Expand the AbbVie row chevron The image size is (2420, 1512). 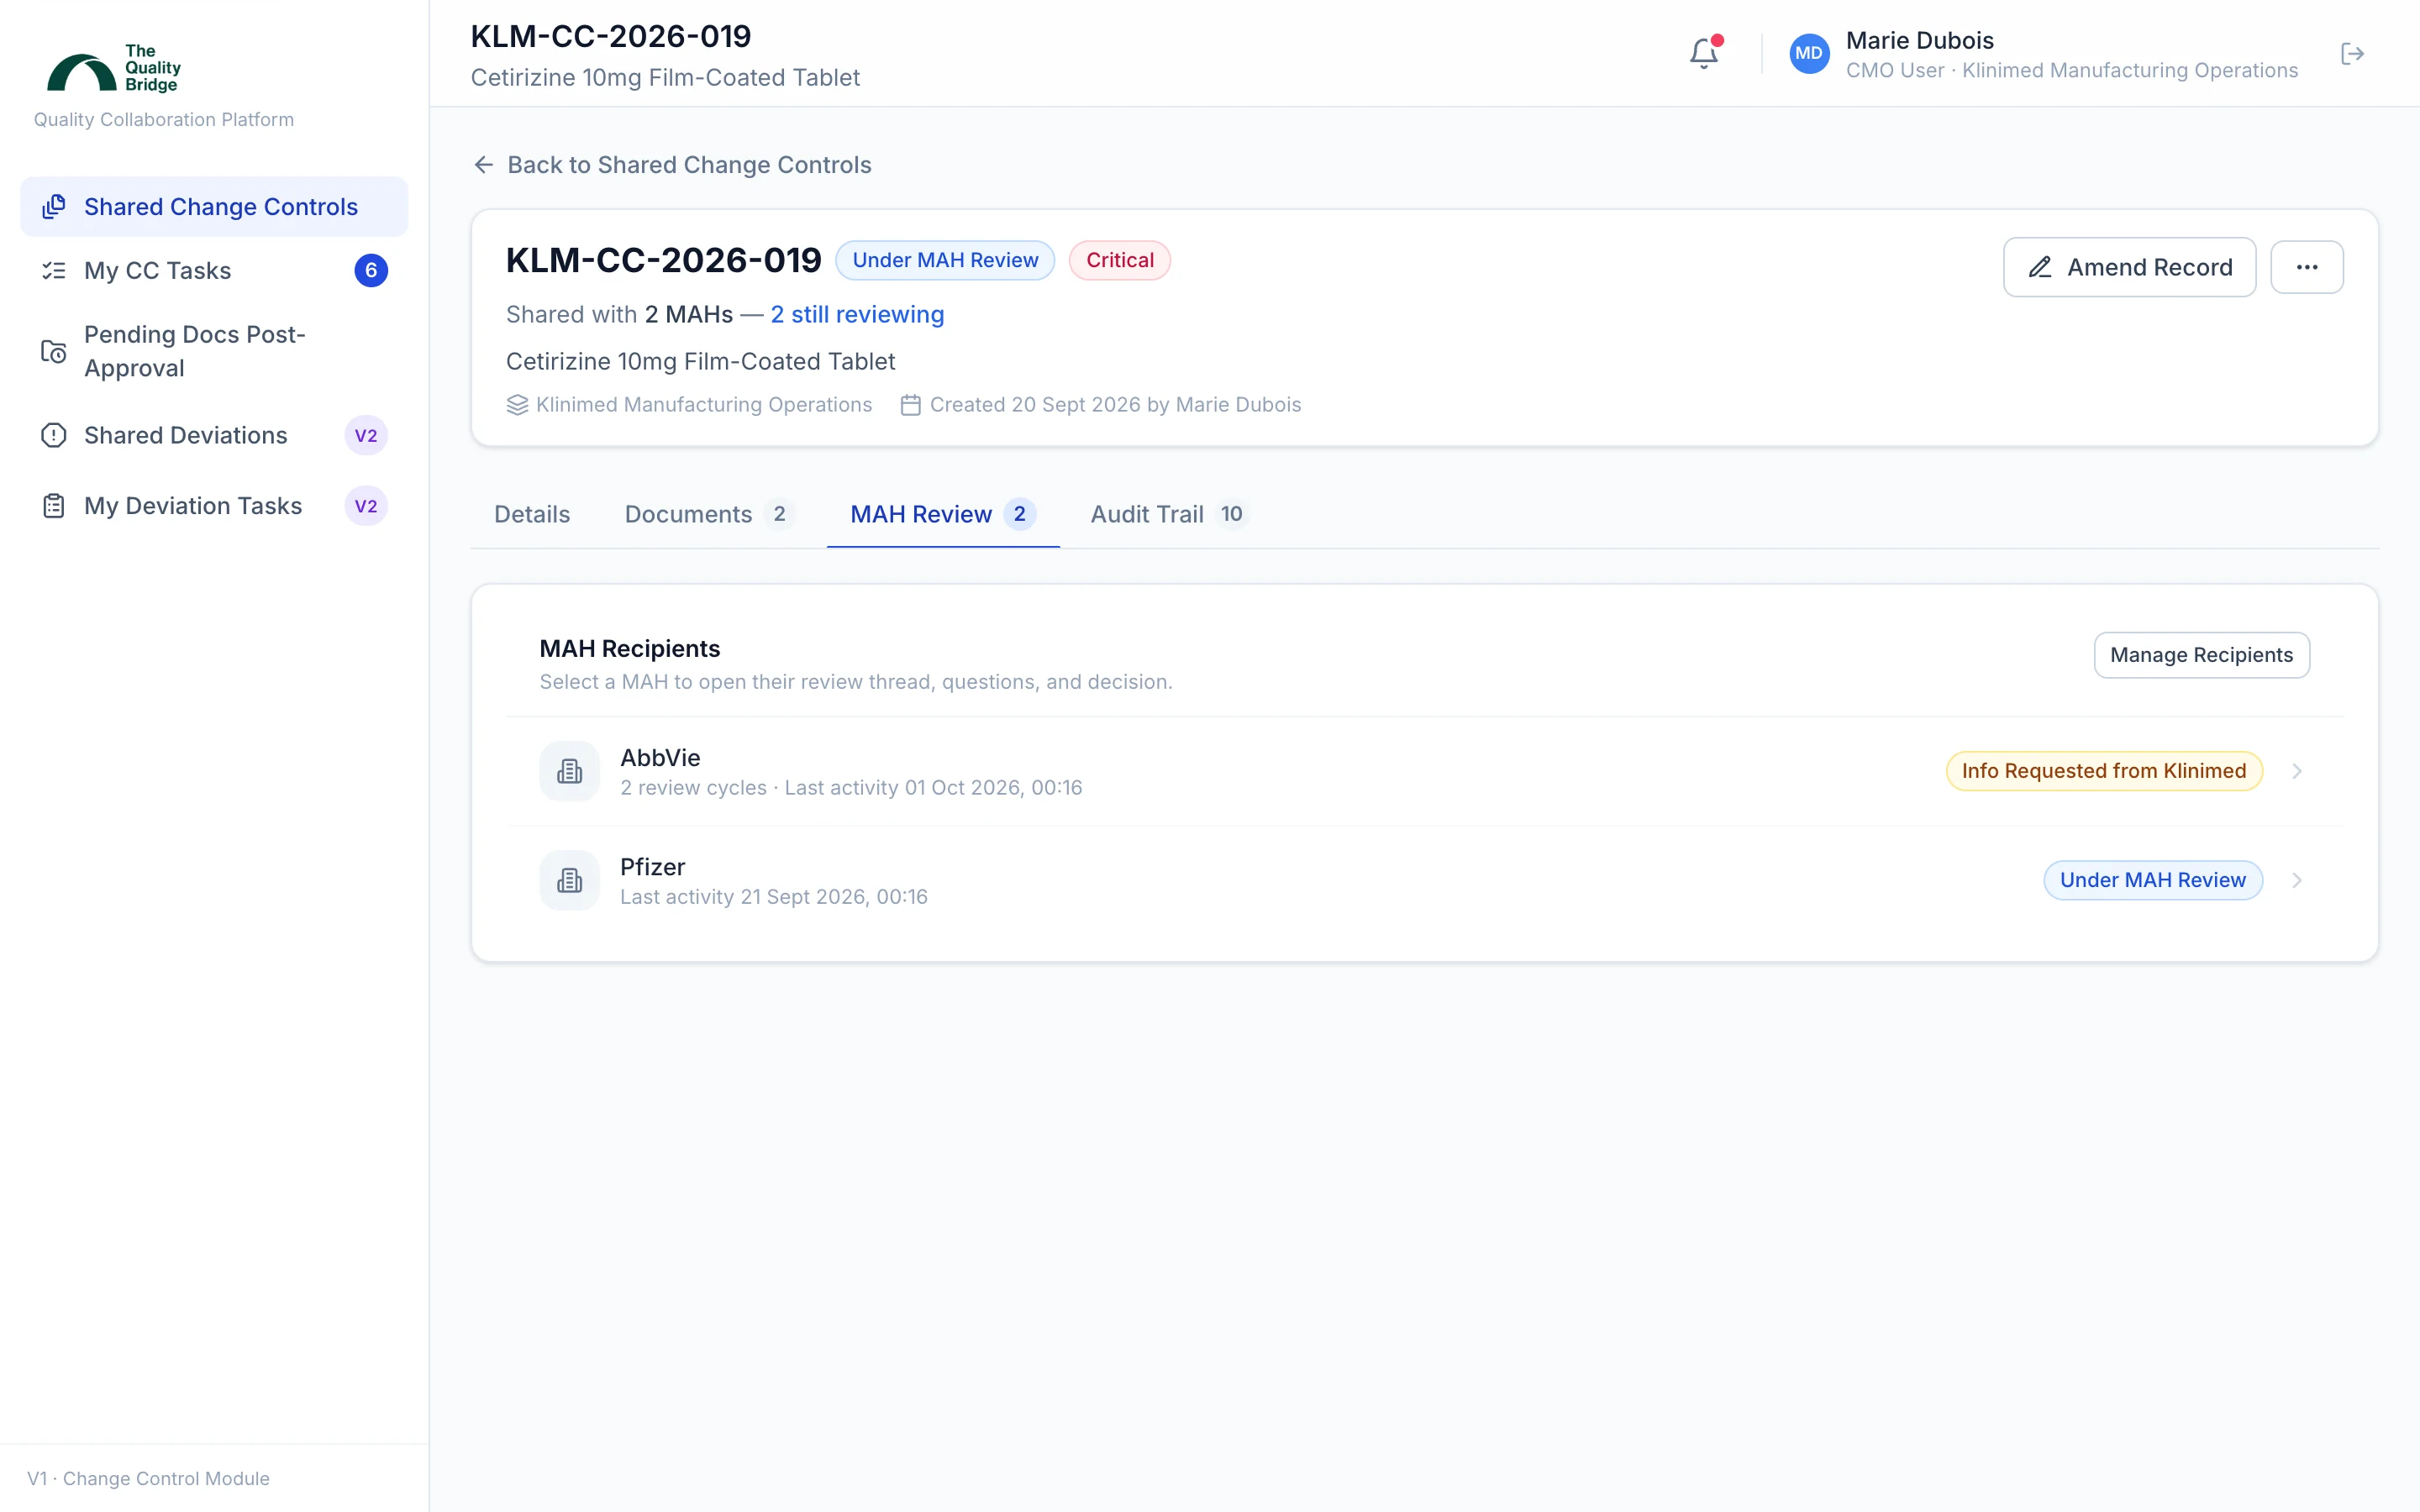pyautogui.click(x=2297, y=771)
